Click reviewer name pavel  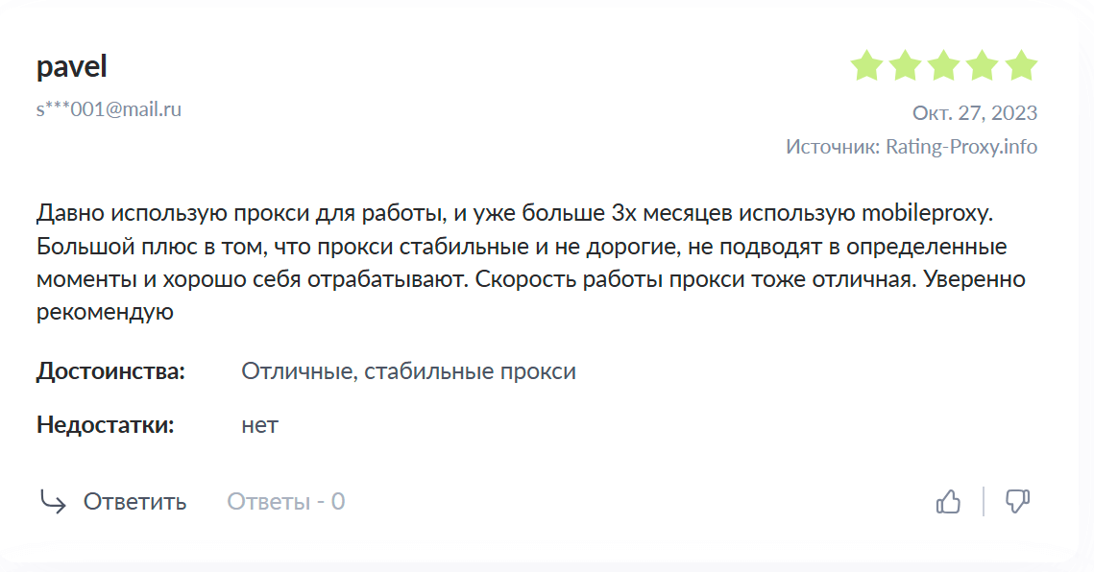pyautogui.click(x=72, y=67)
